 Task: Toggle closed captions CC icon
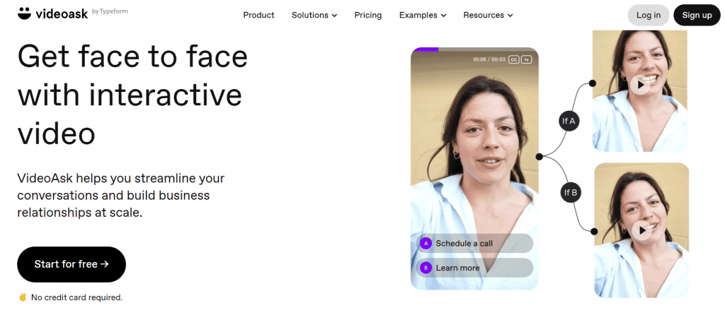[513, 59]
